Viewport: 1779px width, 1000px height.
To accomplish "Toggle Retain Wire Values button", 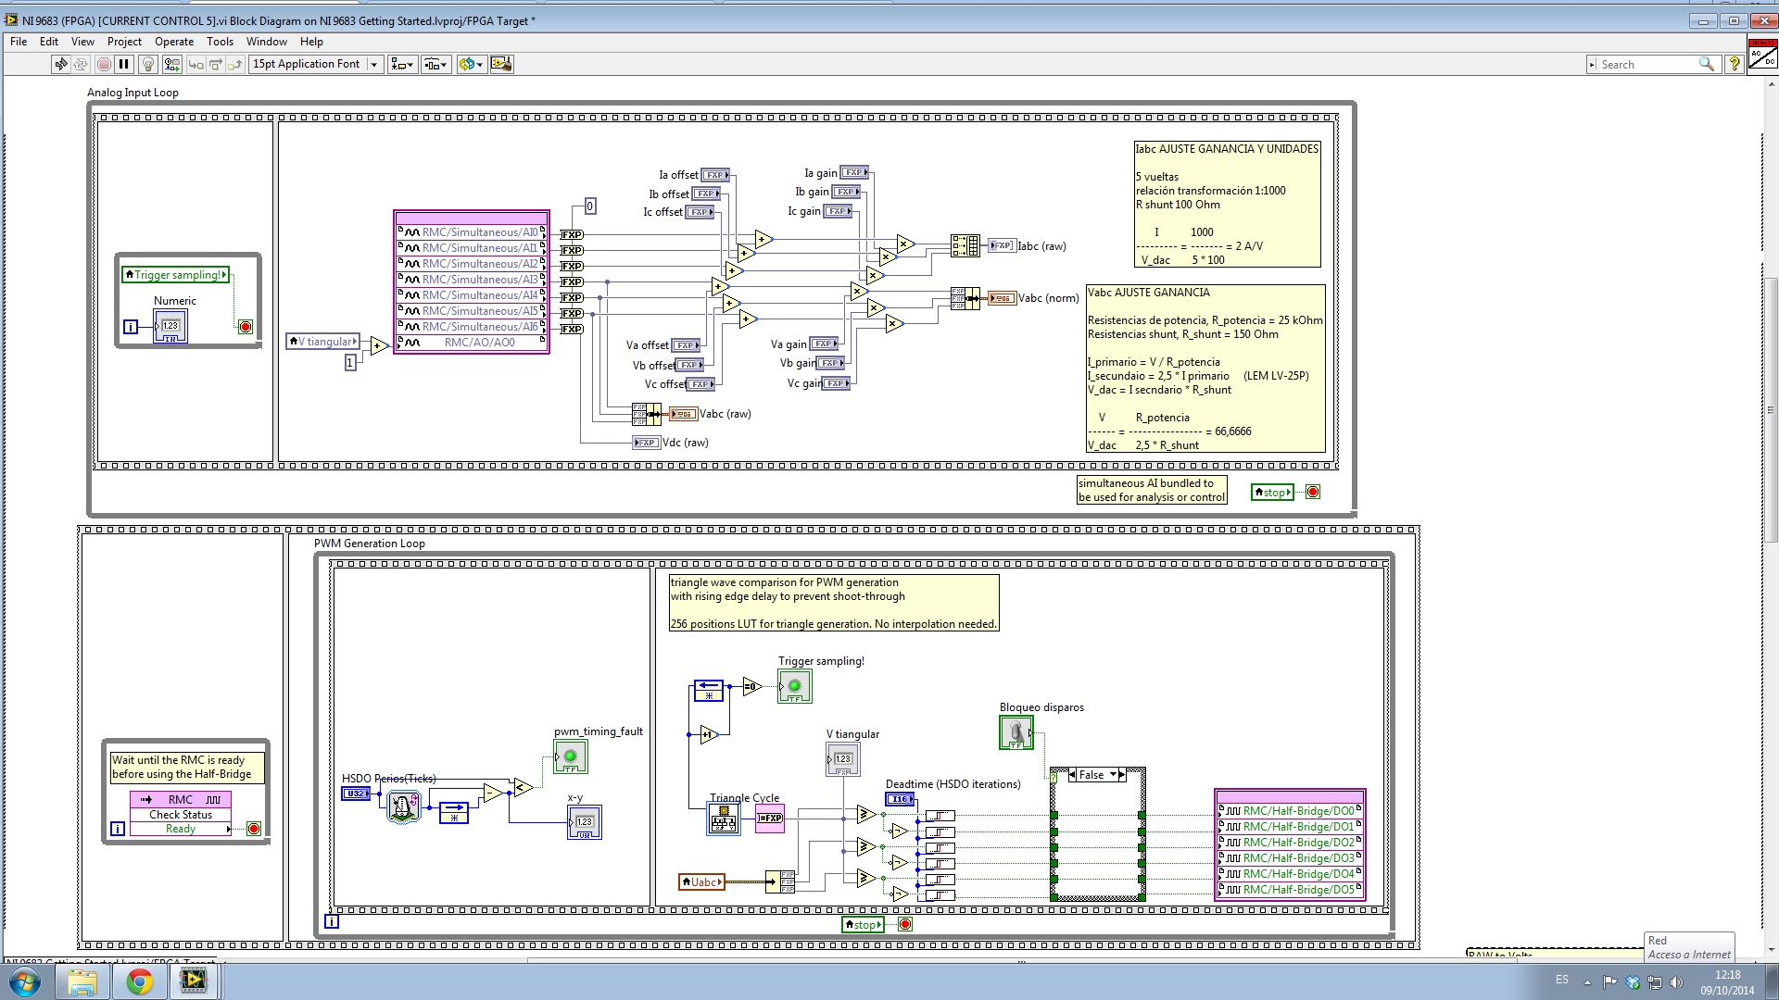I will 172,64.
